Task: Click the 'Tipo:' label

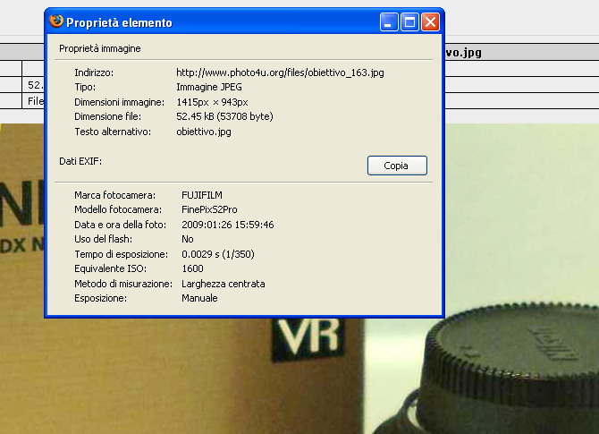Action: coord(85,87)
